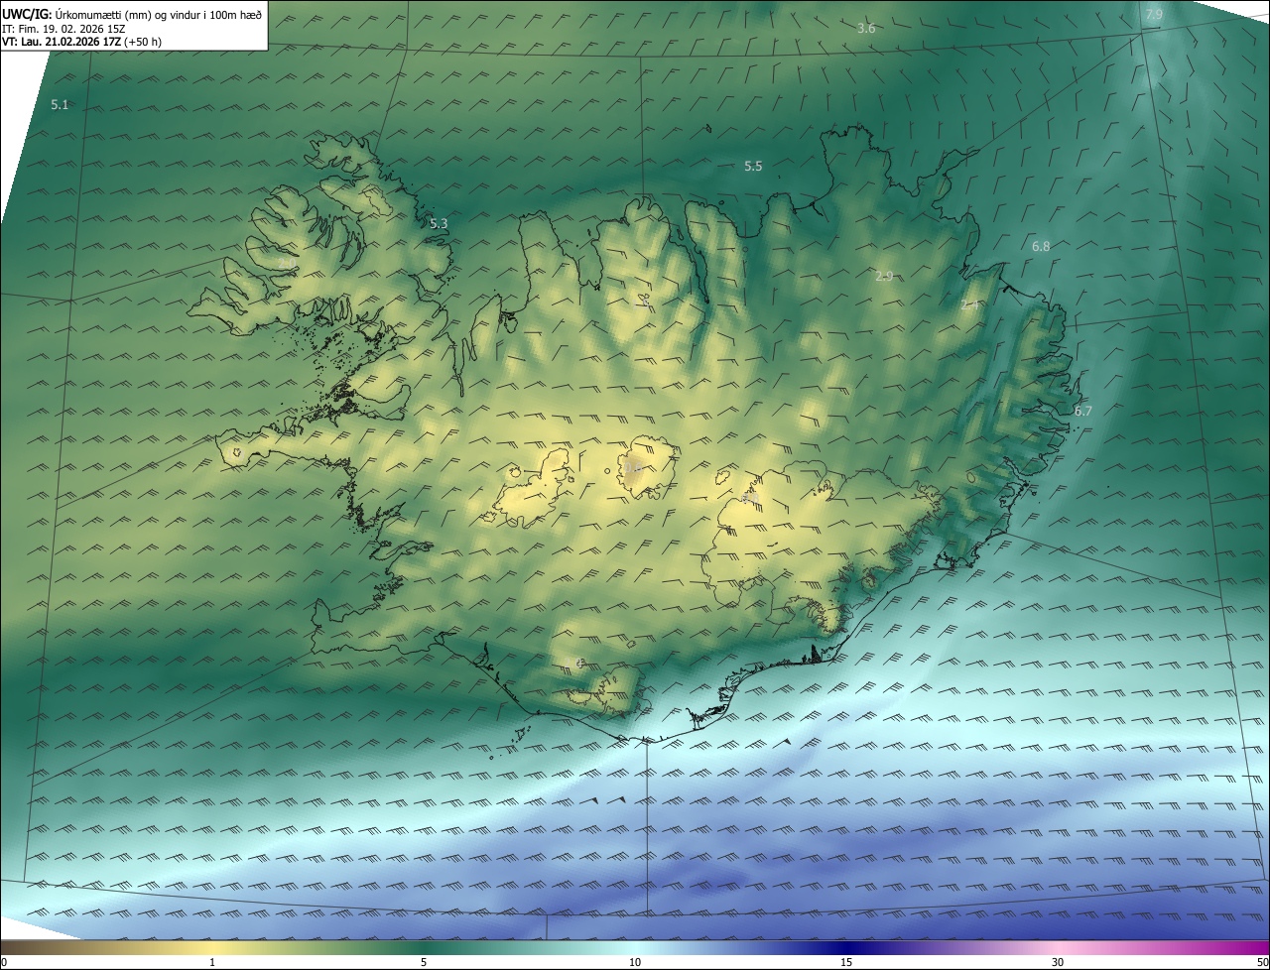
Task: Click the color scale tick label 15
Action: [x=846, y=962]
